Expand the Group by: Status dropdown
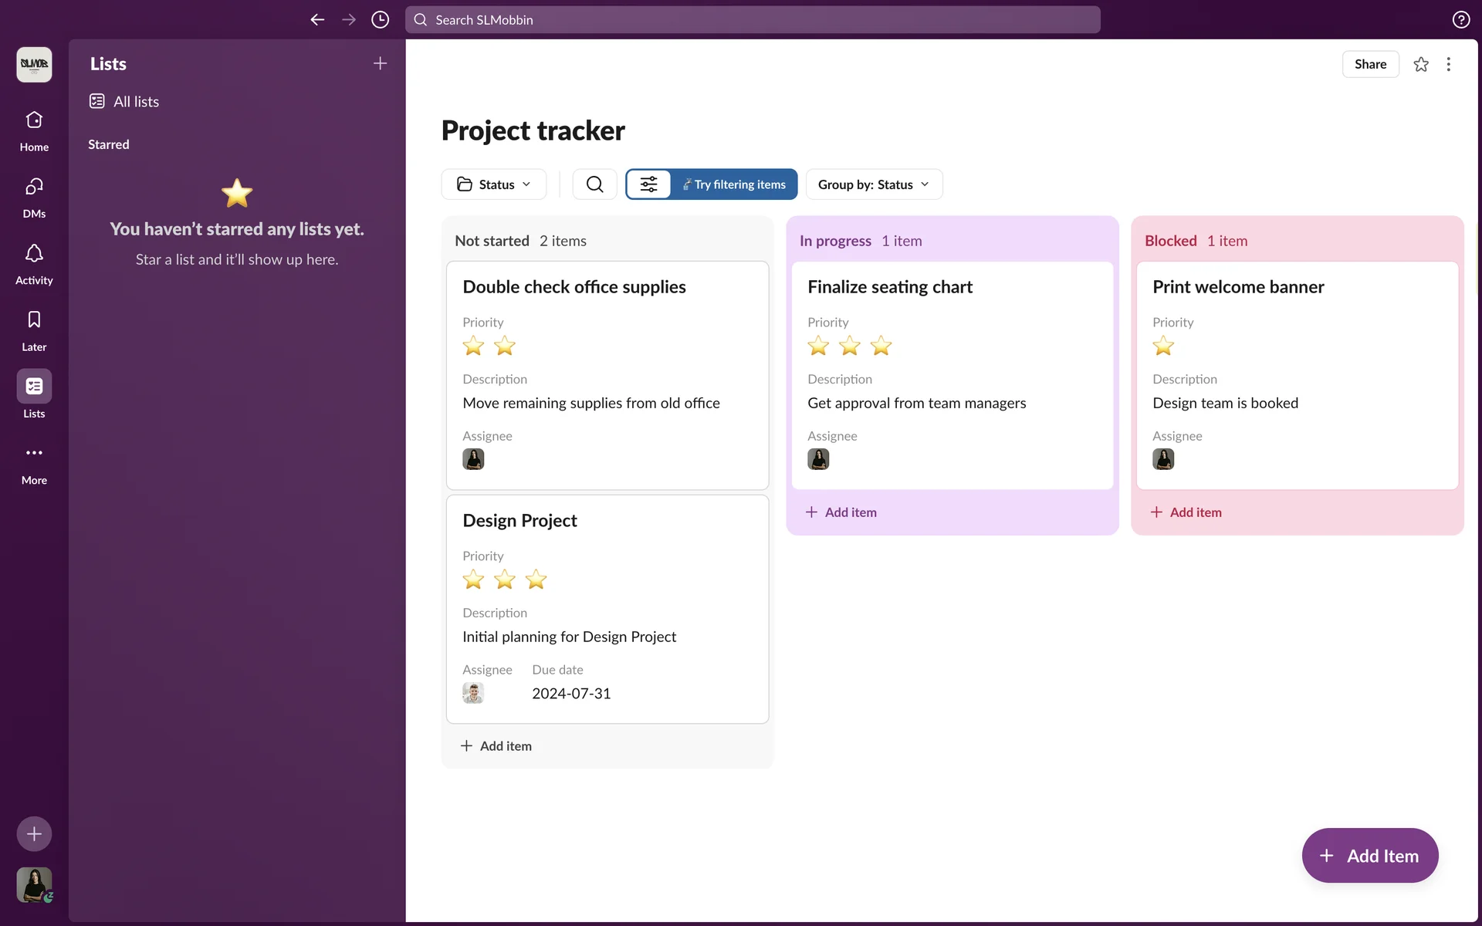The width and height of the screenshot is (1482, 926). 874,184
